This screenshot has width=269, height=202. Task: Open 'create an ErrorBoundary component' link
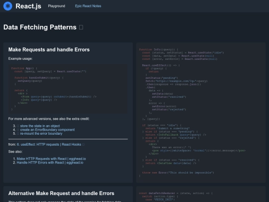click(47, 130)
